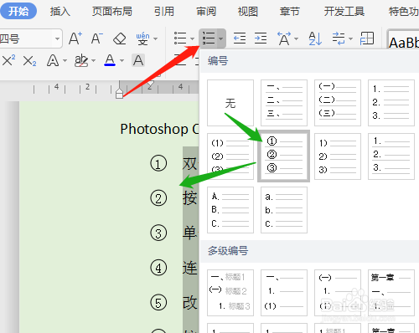Open the bullet list dropdown arrow
This screenshot has width=419, height=333.
coord(192,38)
